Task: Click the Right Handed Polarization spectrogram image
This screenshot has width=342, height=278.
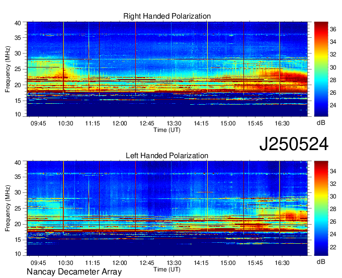Action: pos(167,69)
